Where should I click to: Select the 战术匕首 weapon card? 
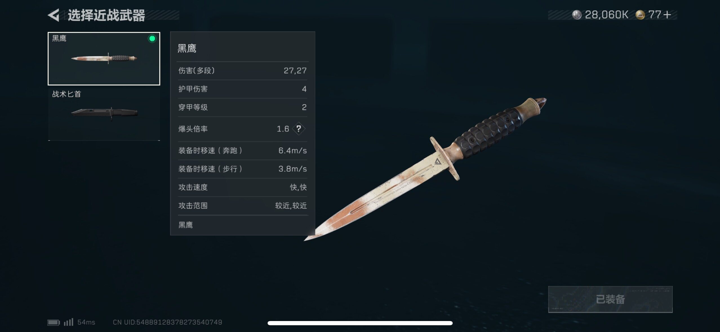tap(104, 114)
